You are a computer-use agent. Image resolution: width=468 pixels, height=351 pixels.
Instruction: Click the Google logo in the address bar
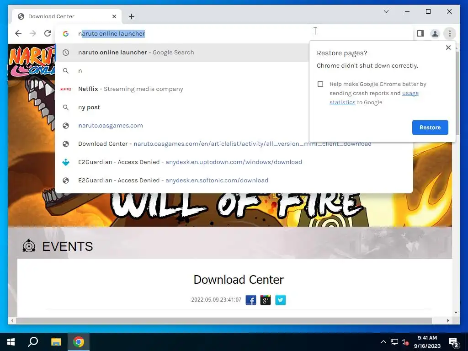66,34
